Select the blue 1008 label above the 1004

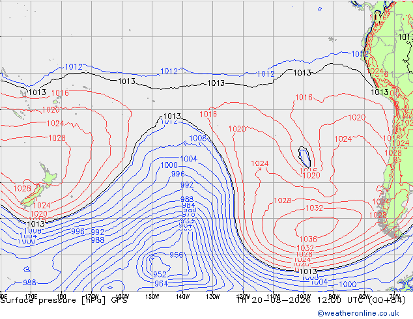click(197, 138)
